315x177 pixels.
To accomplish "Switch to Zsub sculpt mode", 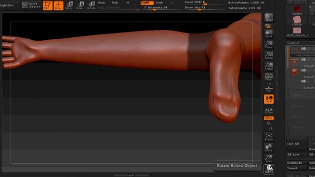I will tap(159, 2).
